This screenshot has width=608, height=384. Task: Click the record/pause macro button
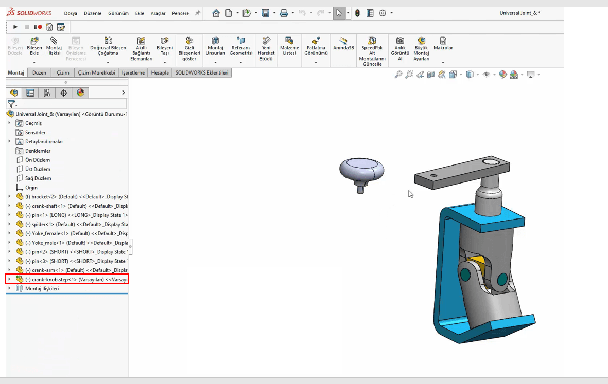pyautogui.click(x=38, y=27)
